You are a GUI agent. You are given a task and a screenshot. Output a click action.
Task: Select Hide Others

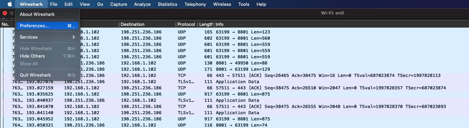point(47,56)
